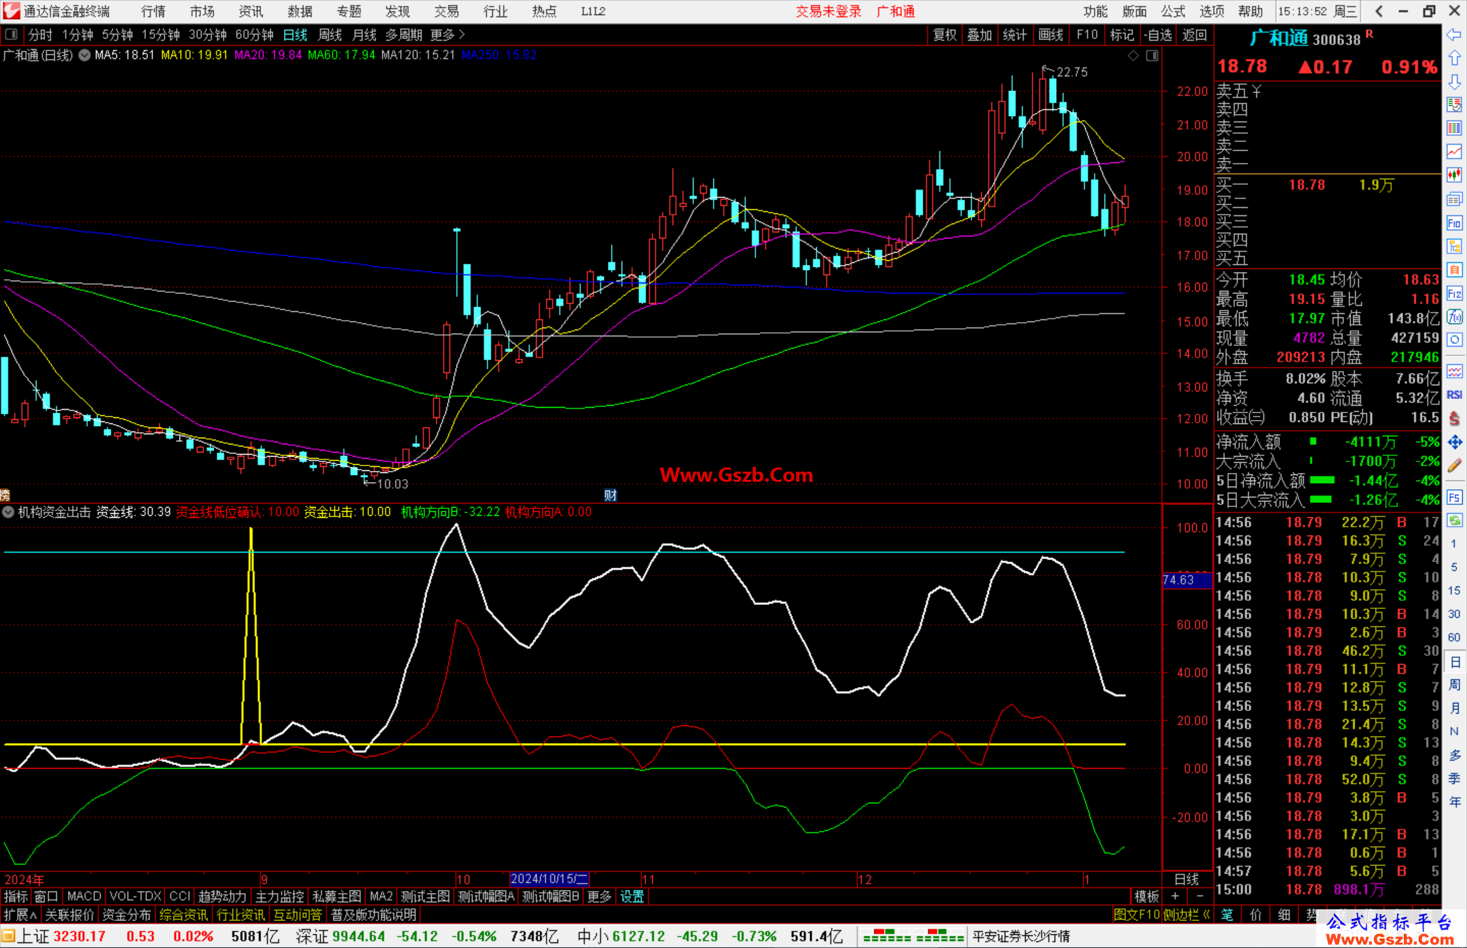This screenshot has width=1467, height=948.
Task: Click the FS sidebar icon
Action: point(1454,497)
